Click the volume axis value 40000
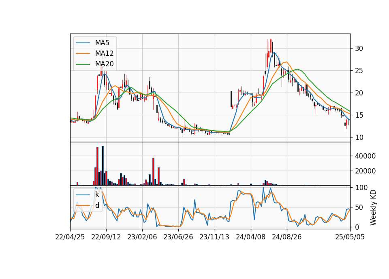This screenshot has height=279, width=389. click(x=365, y=156)
